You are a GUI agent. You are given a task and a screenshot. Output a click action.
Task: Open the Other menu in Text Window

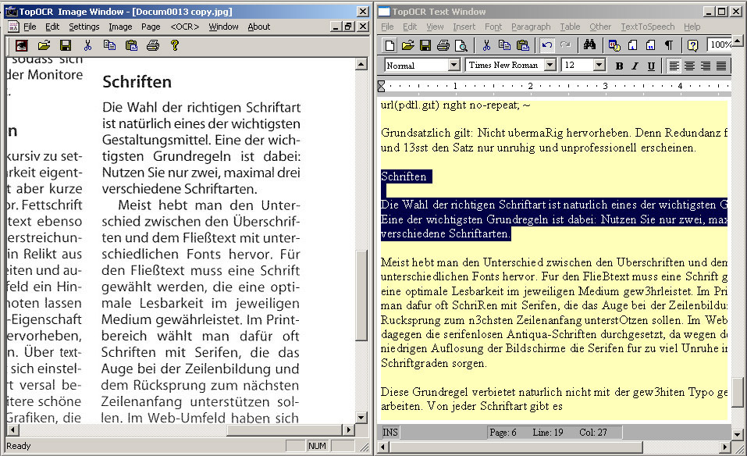pyautogui.click(x=600, y=27)
